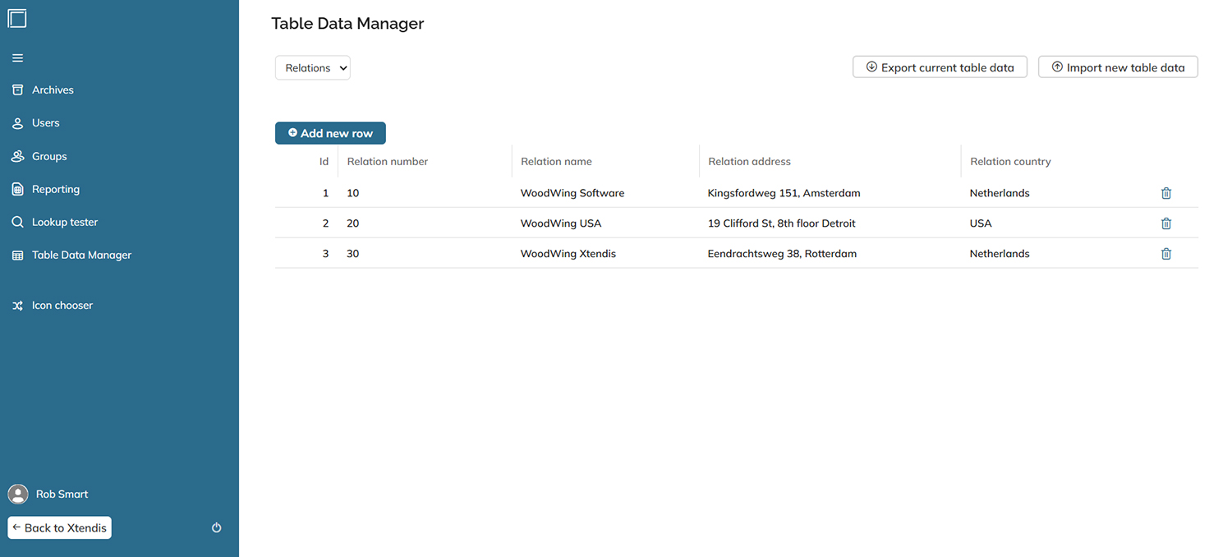Click the Groups people icon
This screenshot has height=557, width=1232.
pyautogui.click(x=17, y=156)
